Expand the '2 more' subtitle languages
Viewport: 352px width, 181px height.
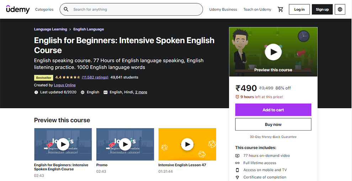141,92
